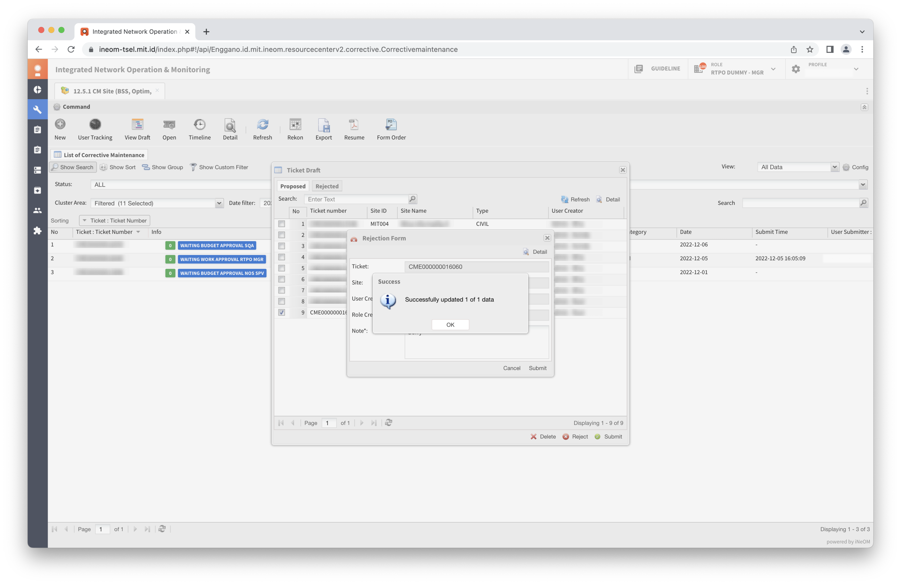Click Reject in Ticket Draft footer
897x585 pixels.
coord(575,436)
